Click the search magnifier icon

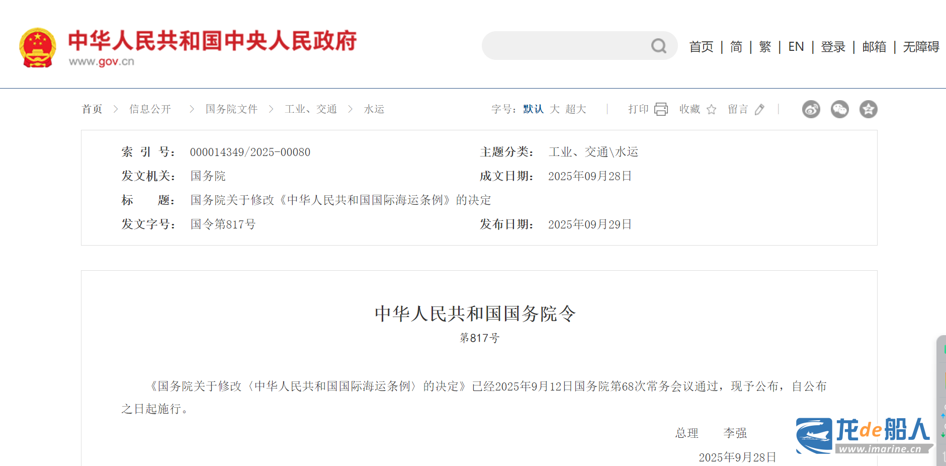pos(658,46)
